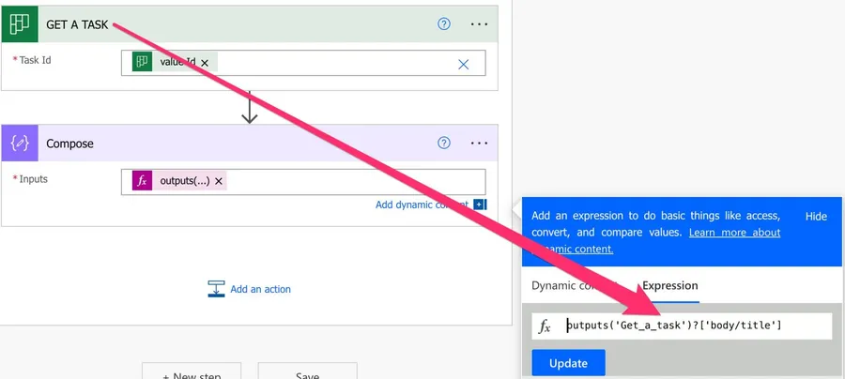Click the green Planner icon on GET A TASK

tap(20, 24)
